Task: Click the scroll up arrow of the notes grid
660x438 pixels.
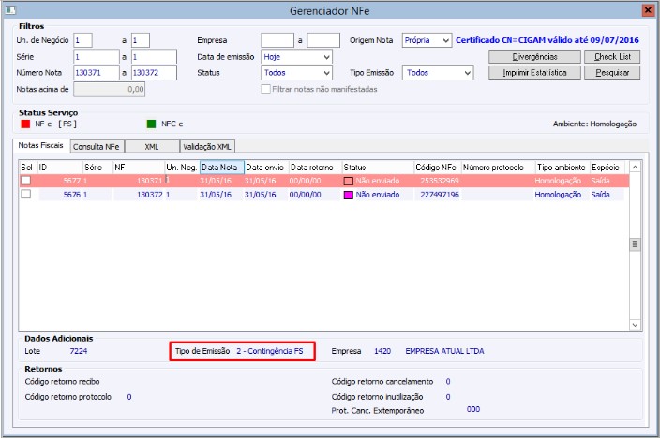Action: click(636, 168)
